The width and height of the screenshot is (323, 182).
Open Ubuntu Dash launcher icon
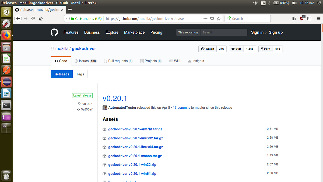[x=6, y=12]
